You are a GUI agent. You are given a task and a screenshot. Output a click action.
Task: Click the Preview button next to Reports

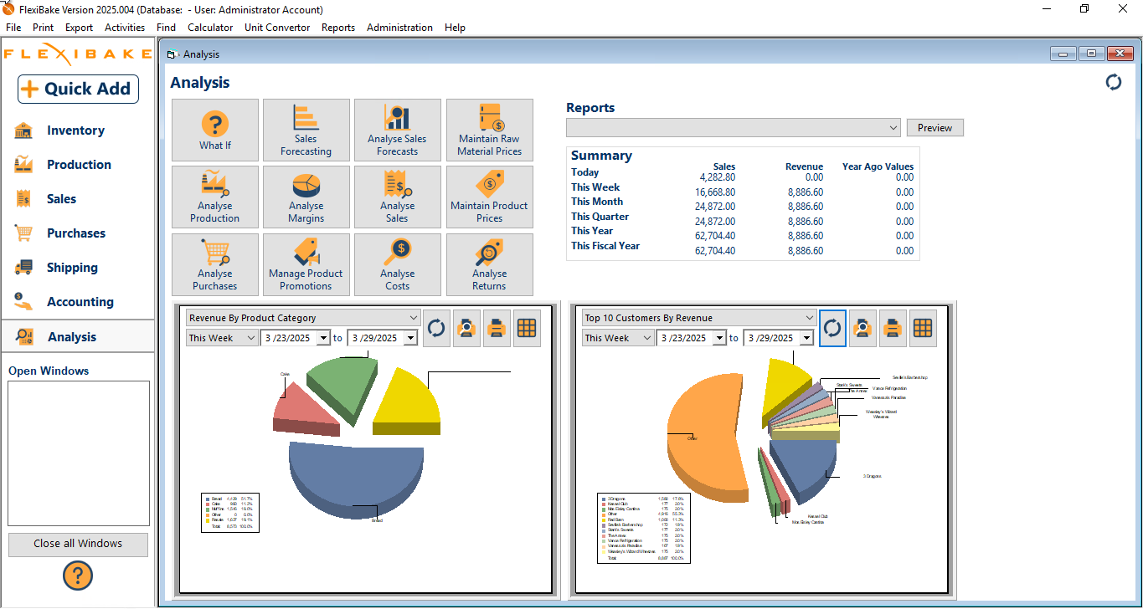pos(934,128)
